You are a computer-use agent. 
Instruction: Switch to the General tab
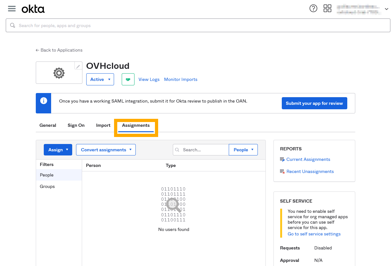pyautogui.click(x=48, y=126)
